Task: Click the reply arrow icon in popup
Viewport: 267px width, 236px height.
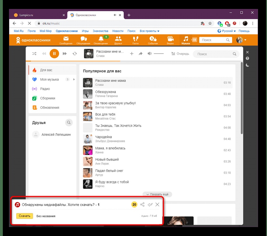Action: (150, 205)
